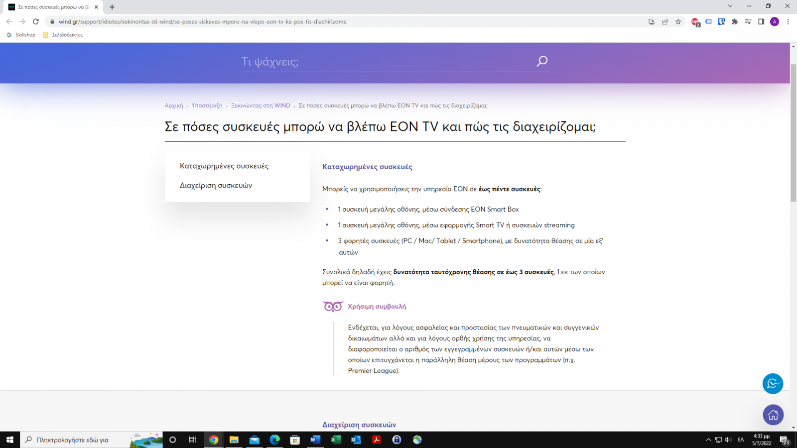Open the Bitwarden extension icon

click(721, 21)
